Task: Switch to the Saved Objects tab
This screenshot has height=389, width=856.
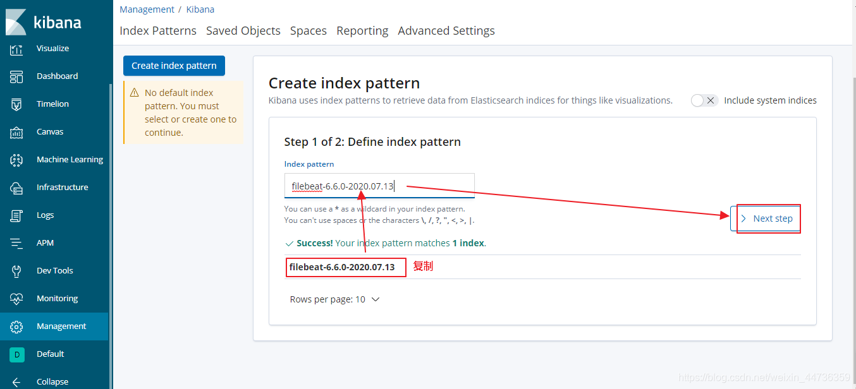Action: click(x=243, y=30)
